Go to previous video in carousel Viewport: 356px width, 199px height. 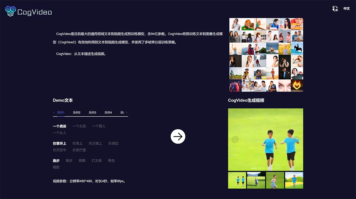click(x=235, y=139)
